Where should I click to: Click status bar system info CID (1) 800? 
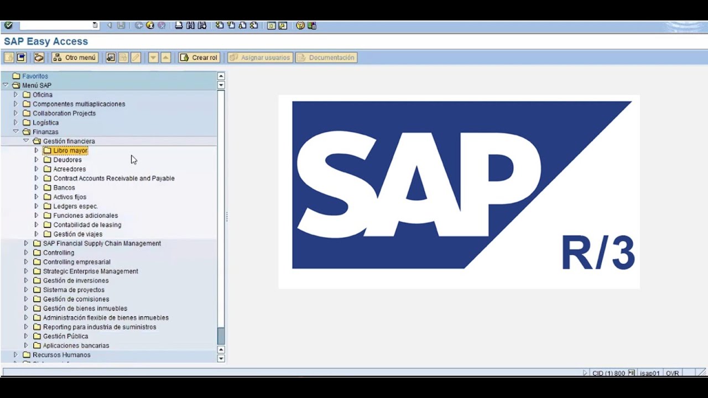(x=608, y=373)
